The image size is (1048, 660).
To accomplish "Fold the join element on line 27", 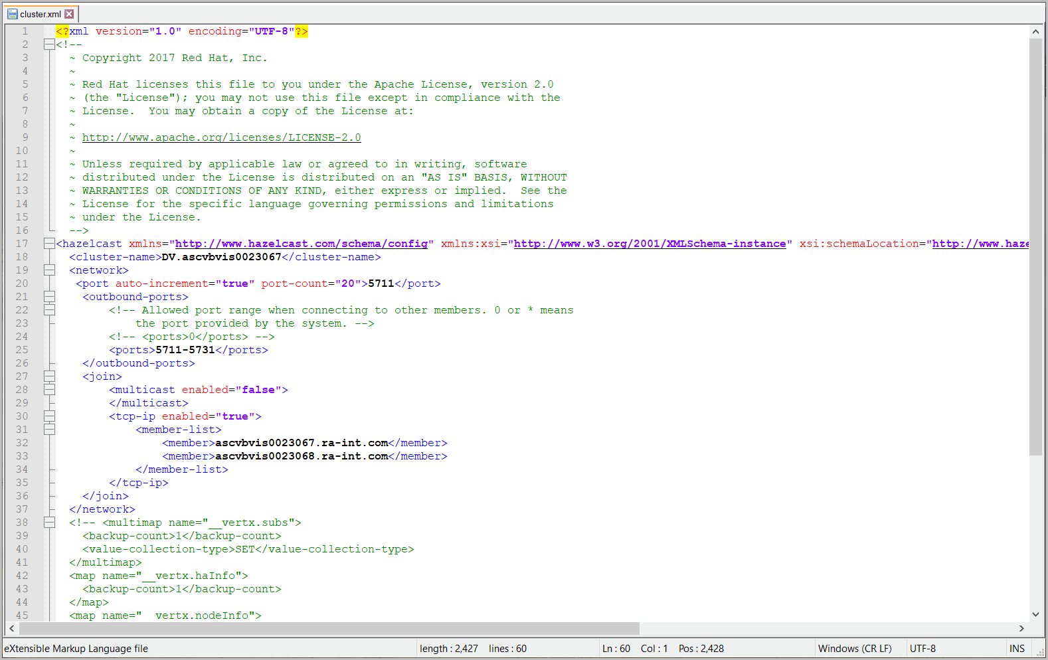I will click(x=49, y=376).
